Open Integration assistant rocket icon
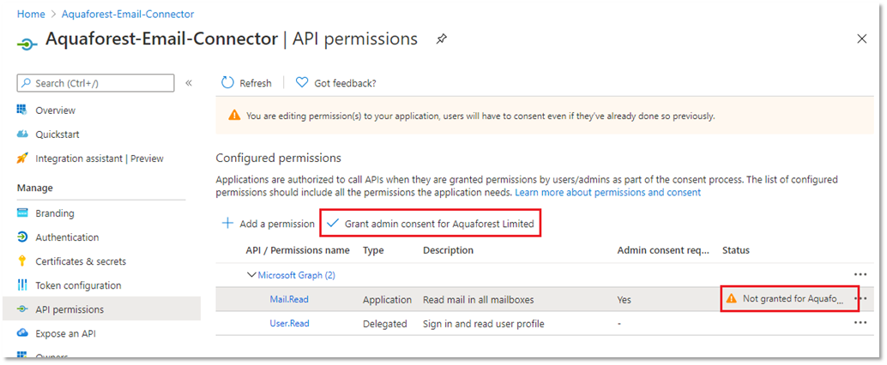 (x=23, y=159)
